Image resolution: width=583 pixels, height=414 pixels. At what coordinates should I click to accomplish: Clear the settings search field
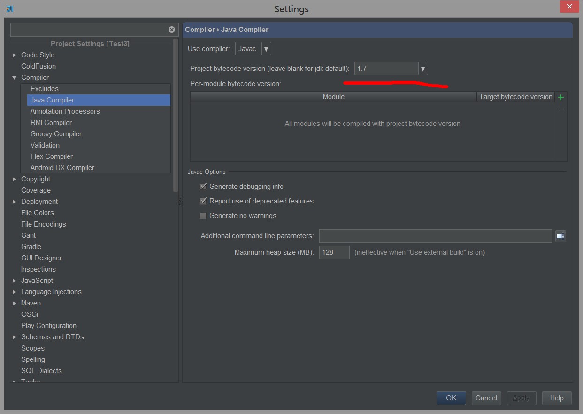click(x=172, y=29)
